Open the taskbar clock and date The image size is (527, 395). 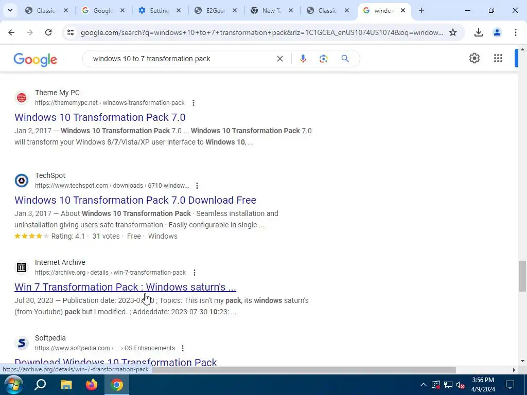point(483,385)
